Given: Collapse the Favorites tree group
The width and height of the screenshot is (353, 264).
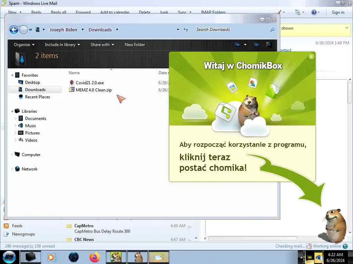Looking at the screenshot, I should pyautogui.click(x=12, y=75).
